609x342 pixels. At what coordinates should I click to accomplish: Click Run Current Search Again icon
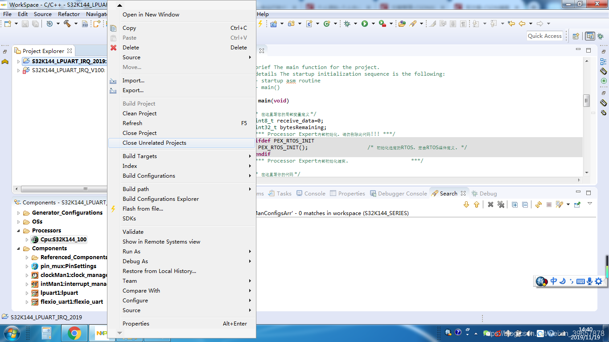539,204
